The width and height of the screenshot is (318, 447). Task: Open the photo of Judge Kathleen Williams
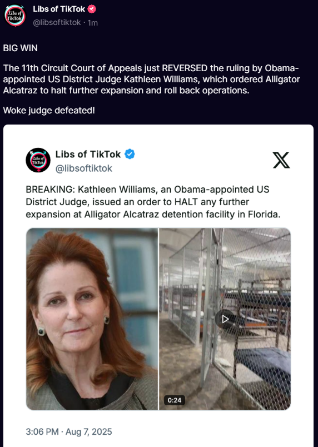tap(92, 319)
